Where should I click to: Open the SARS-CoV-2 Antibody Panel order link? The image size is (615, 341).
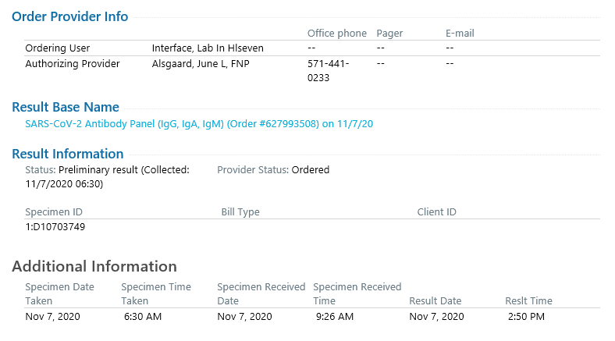199,124
